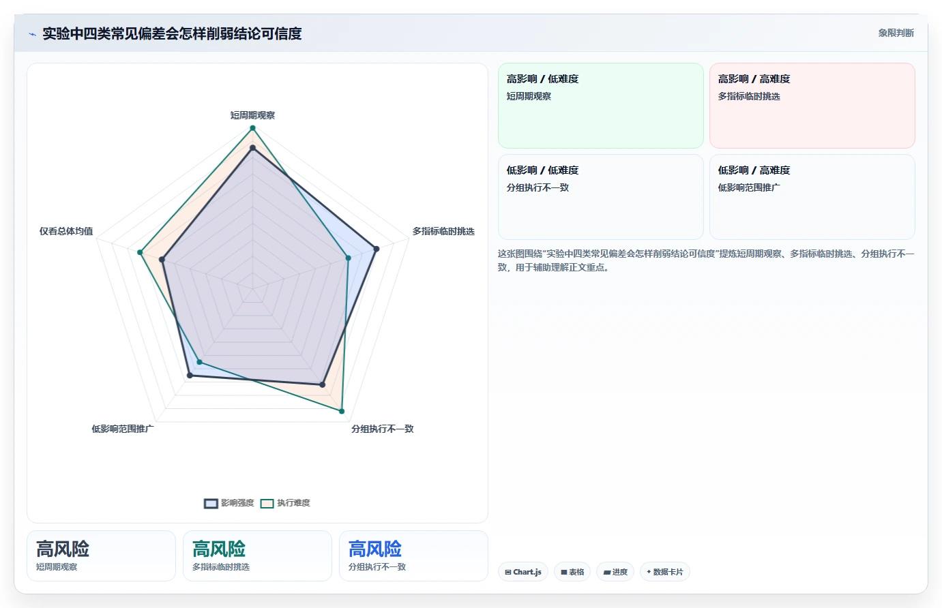Click the teal data point on 短周期观察 axis
942x608 pixels.
[x=252, y=128]
